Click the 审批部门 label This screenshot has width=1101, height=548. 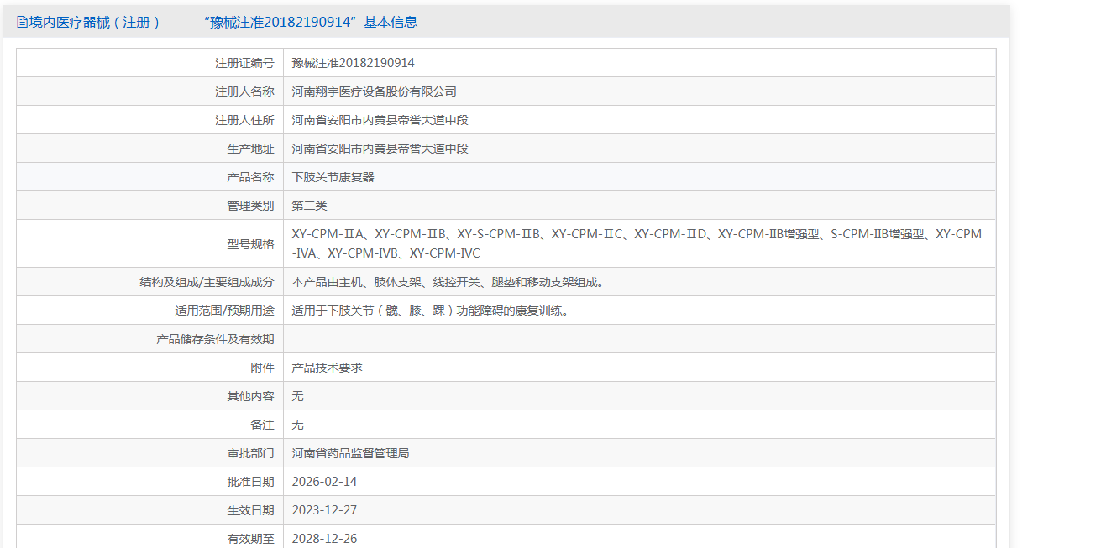click(250, 453)
